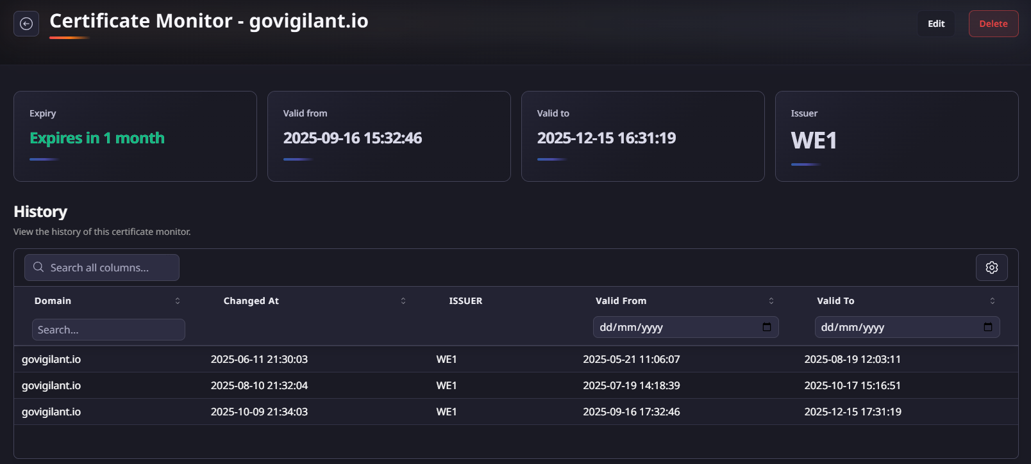Click the Edit button

[x=936, y=24]
